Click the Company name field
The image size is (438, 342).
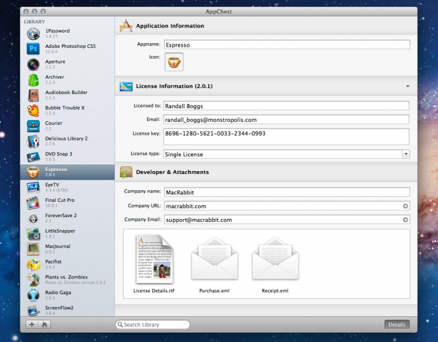click(x=287, y=192)
